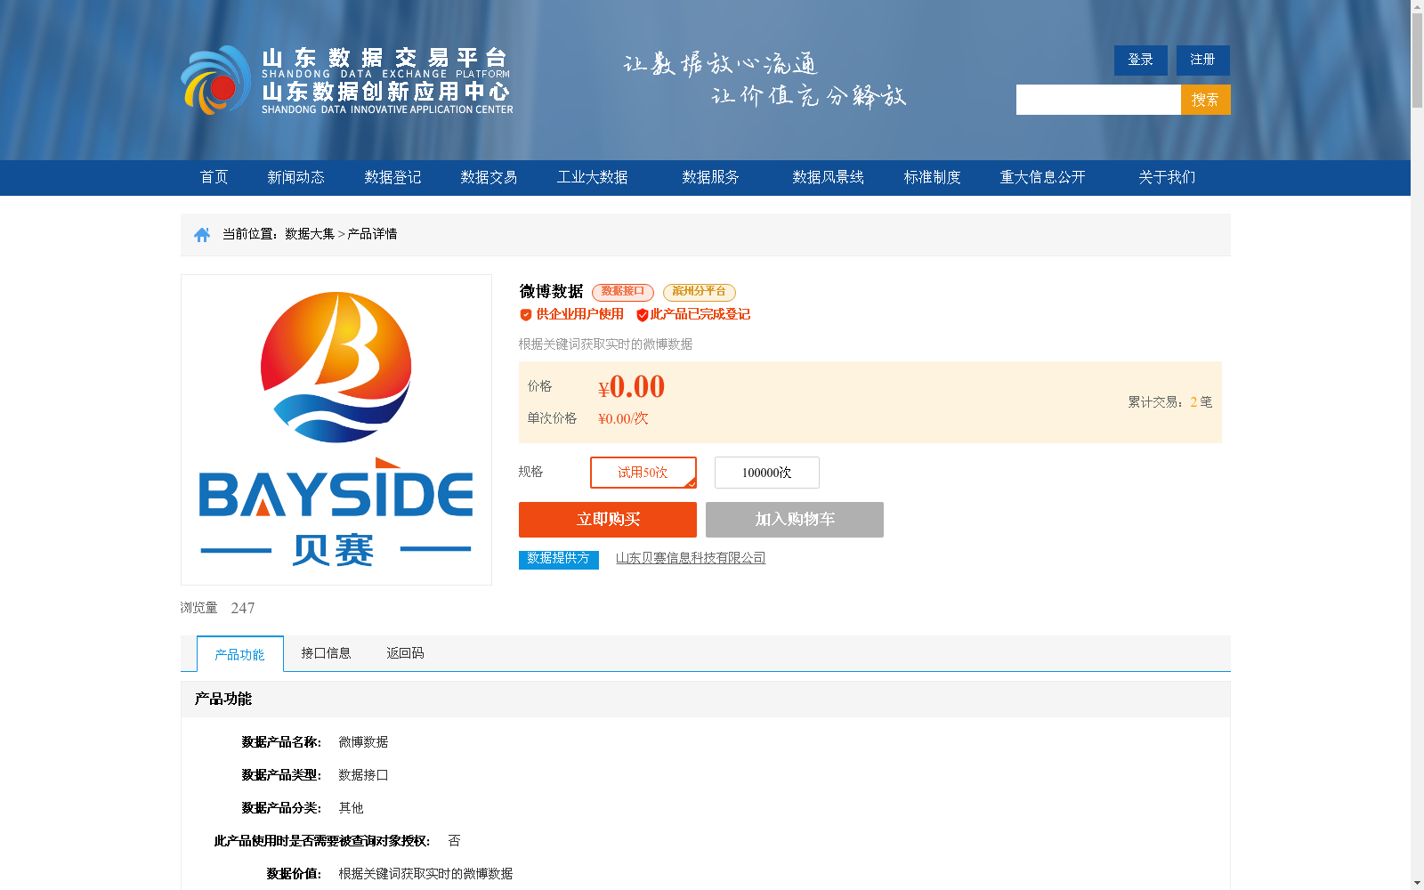Click the ¥0.00 price value

tap(631, 387)
